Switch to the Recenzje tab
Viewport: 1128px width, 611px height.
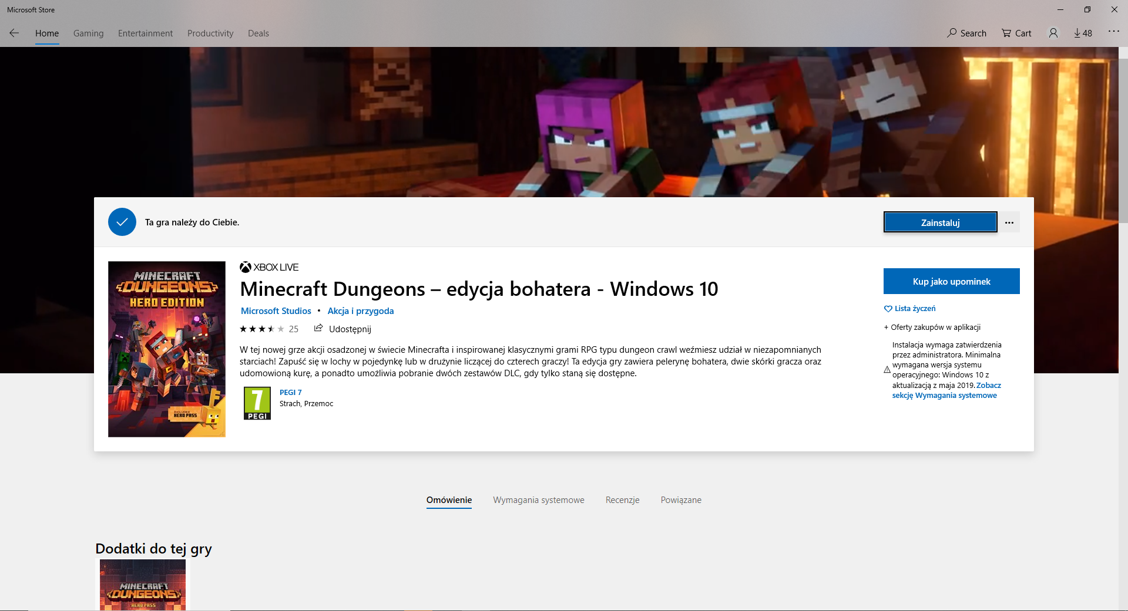coord(622,500)
